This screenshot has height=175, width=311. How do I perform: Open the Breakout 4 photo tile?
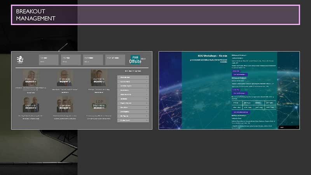click(x=31, y=105)
